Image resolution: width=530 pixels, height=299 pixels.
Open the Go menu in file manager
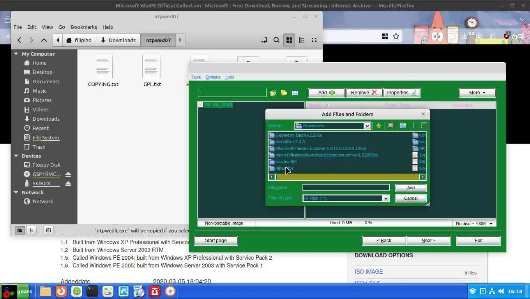(62, 27)
